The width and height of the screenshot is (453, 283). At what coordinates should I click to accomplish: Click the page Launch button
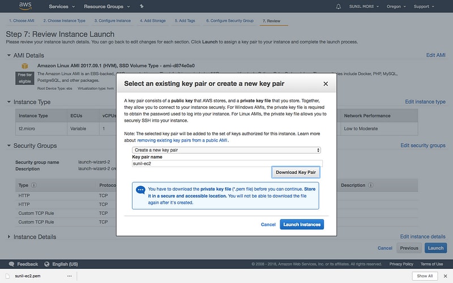pyautogui.click(x=435, y=248)
